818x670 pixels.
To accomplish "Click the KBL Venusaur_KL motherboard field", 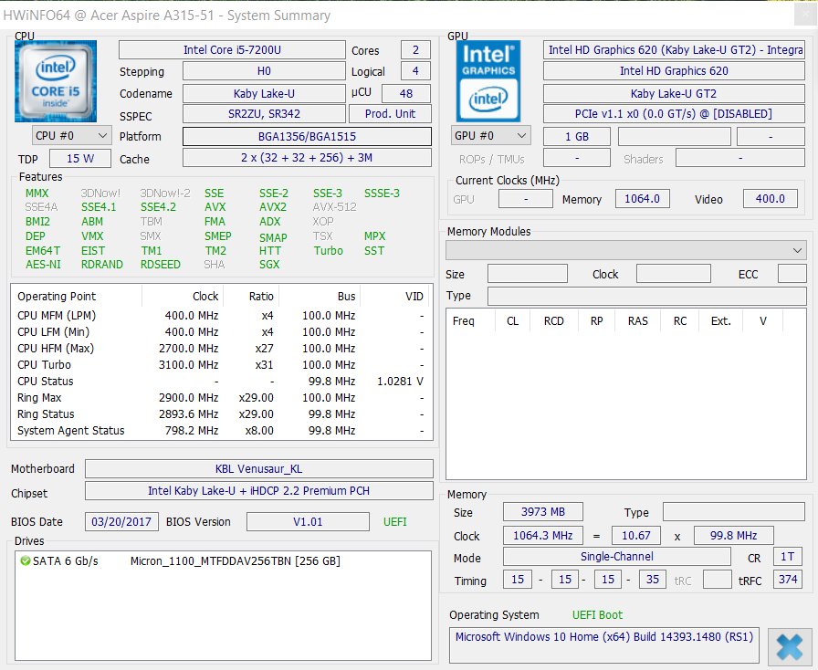I will coord(258,469).
